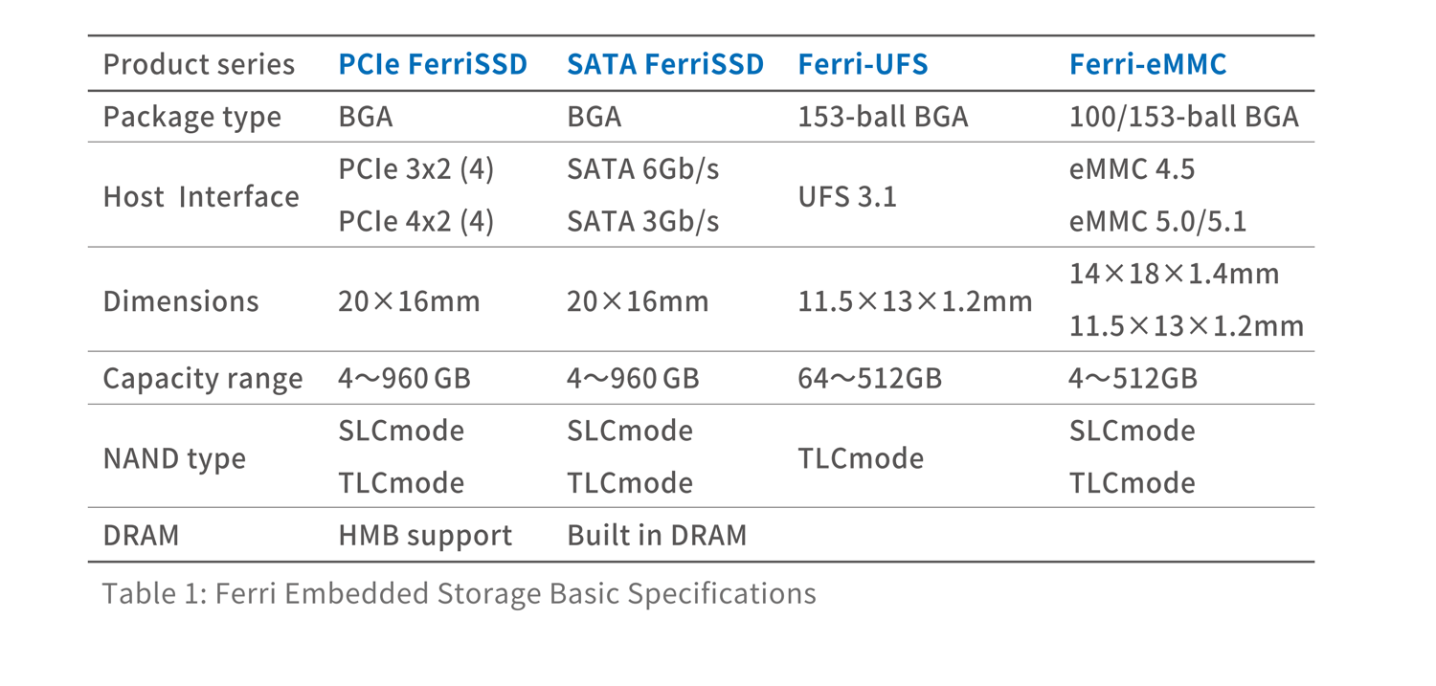Click the SATA 6Gb/s entry
1436x686 pixels.
pyautogui.click(x=643, y=169)
